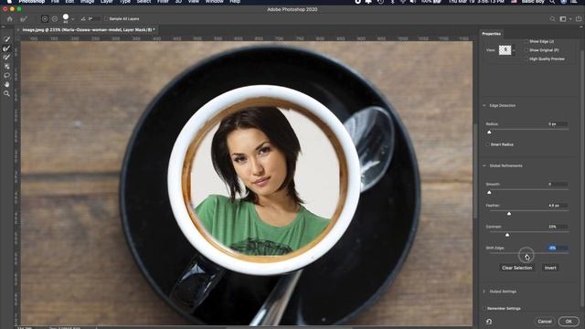Open macOS Spotlight search icon
Viewport: 585px width, 329px height.
pyautogui.click(x=552, y=2)
